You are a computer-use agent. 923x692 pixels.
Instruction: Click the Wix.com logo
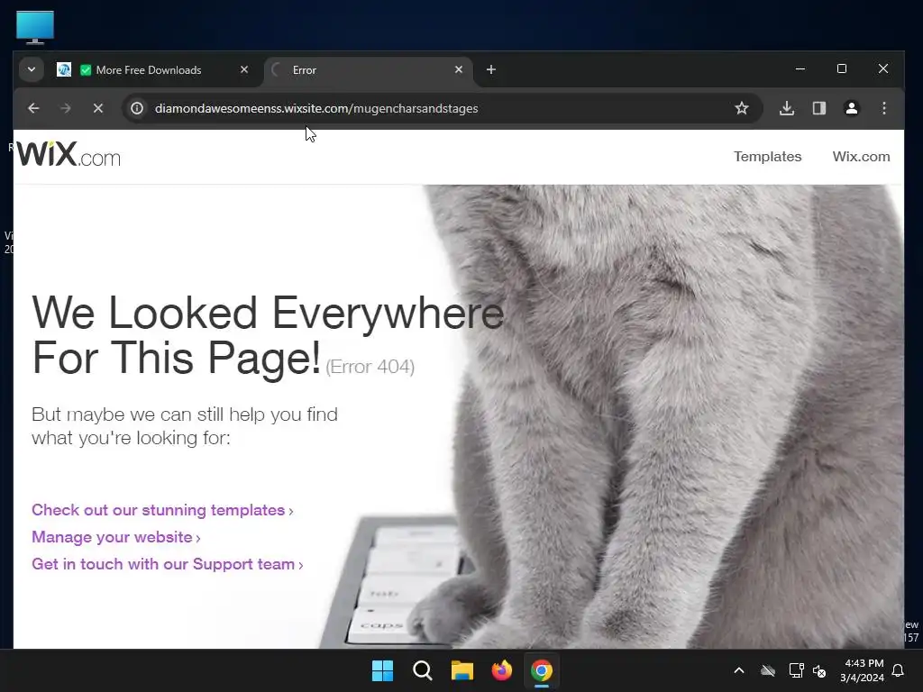click(x=69, y=154)
